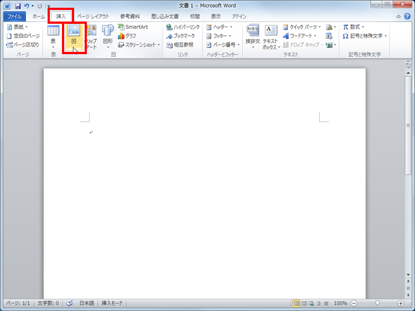This screenshot has width=415, height=311.
Task: Open the テキストボックス text box dropdown
Action: point(271,36)
